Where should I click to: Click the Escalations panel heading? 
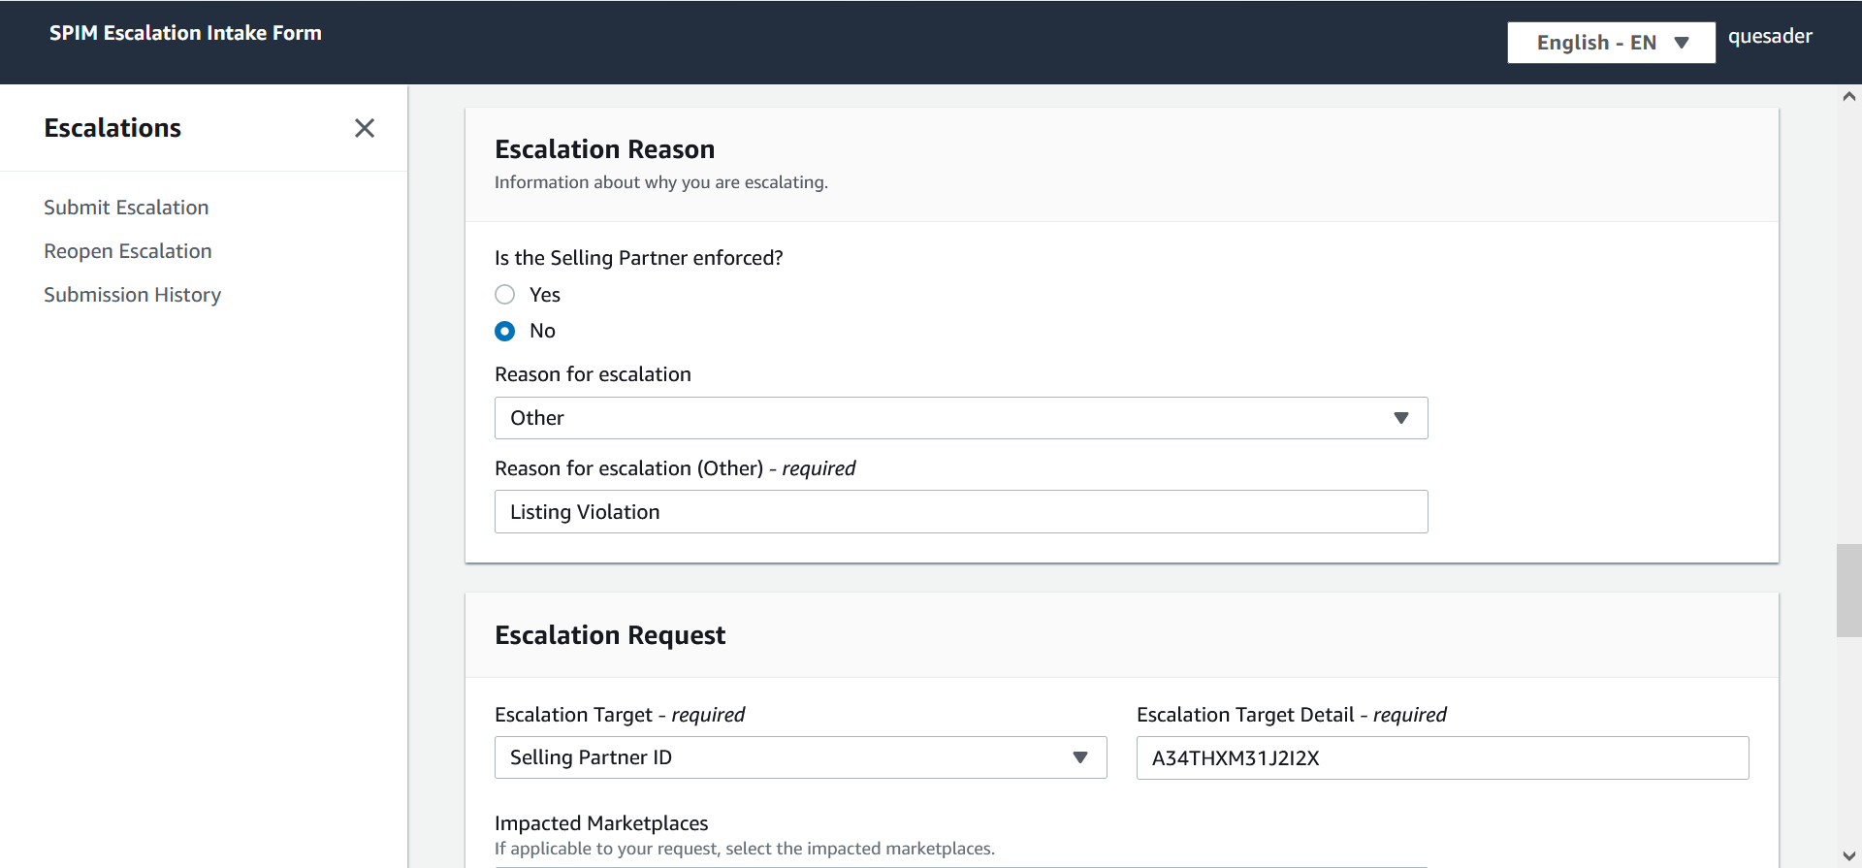click(112, 128)
